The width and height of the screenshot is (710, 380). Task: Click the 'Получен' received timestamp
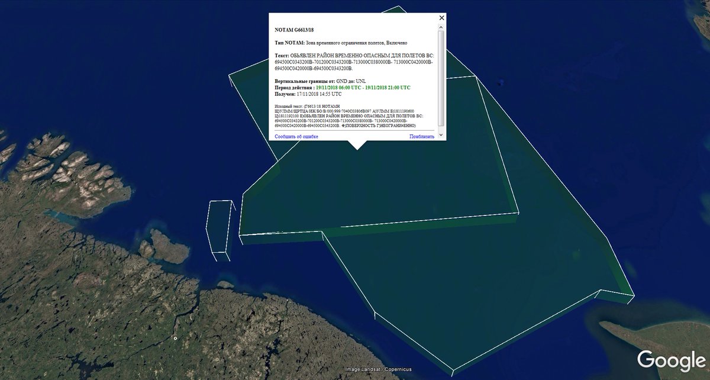coord(308,94)
